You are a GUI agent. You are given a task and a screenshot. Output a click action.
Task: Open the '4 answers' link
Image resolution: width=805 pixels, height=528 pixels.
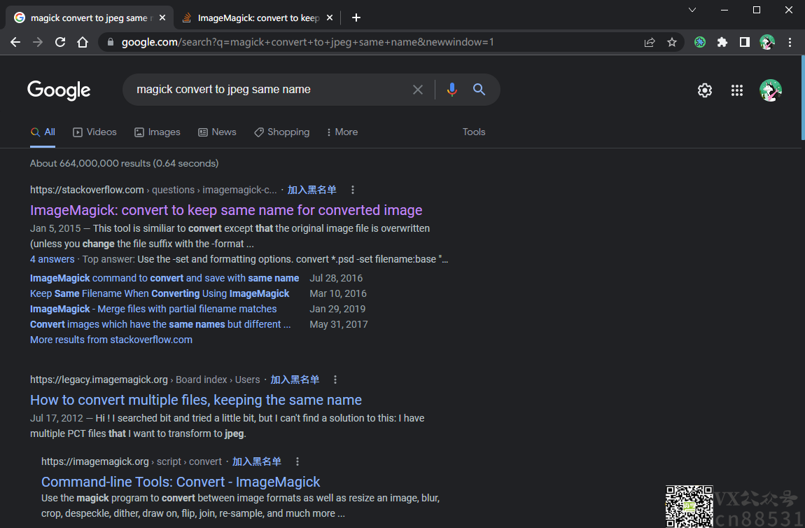(x=52, y=259)
